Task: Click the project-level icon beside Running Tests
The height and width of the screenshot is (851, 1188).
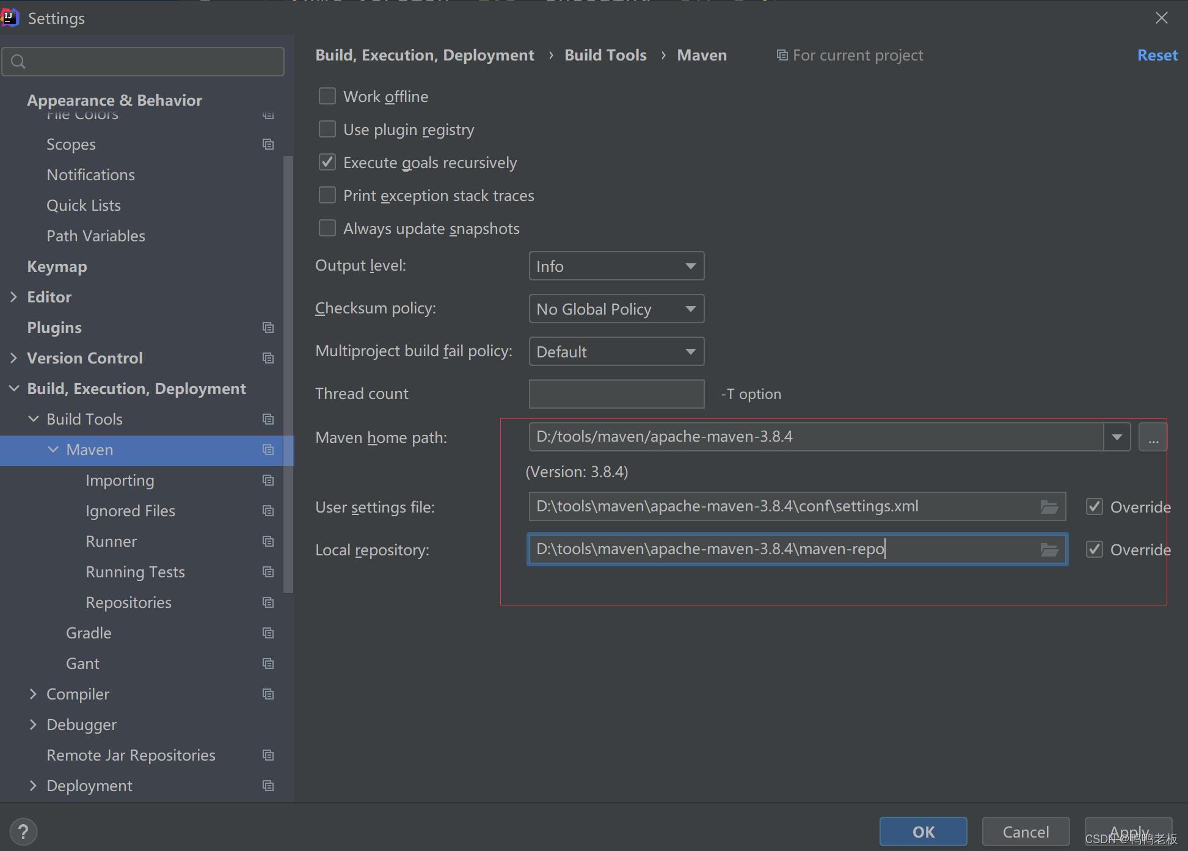Action: (x=268, y=572)
